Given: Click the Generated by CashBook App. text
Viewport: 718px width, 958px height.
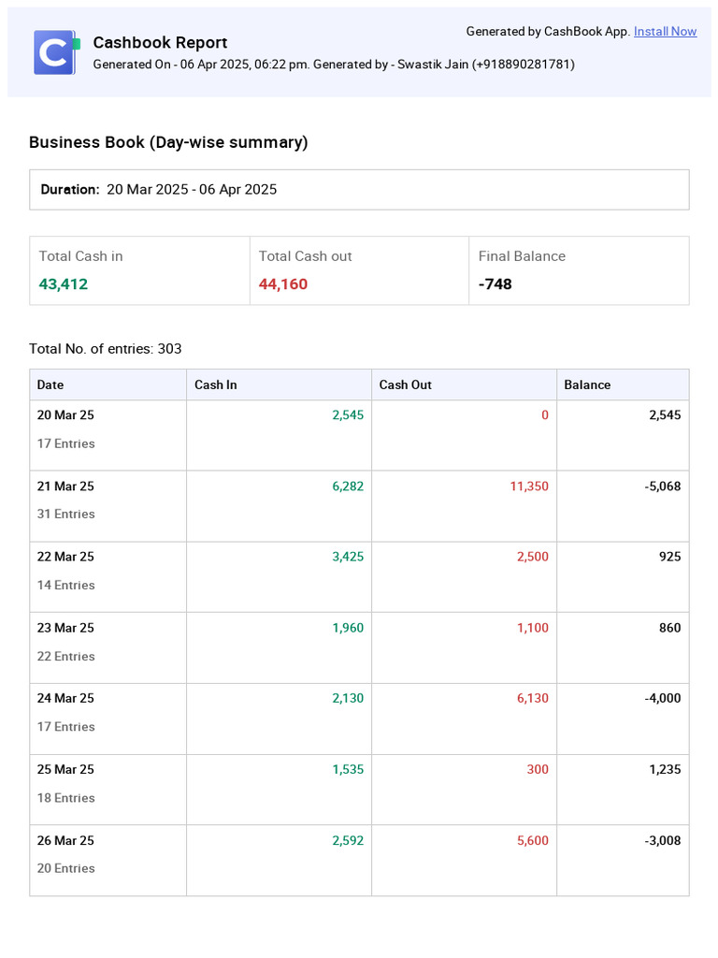Looking at the screenshot, I should click(x=548, y=31).
